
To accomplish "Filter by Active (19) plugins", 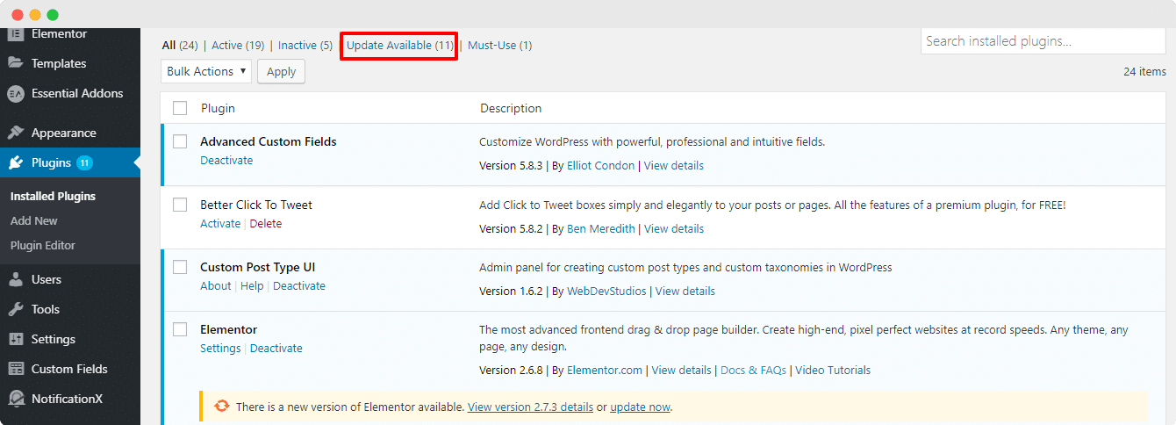I will click(238, 45).
